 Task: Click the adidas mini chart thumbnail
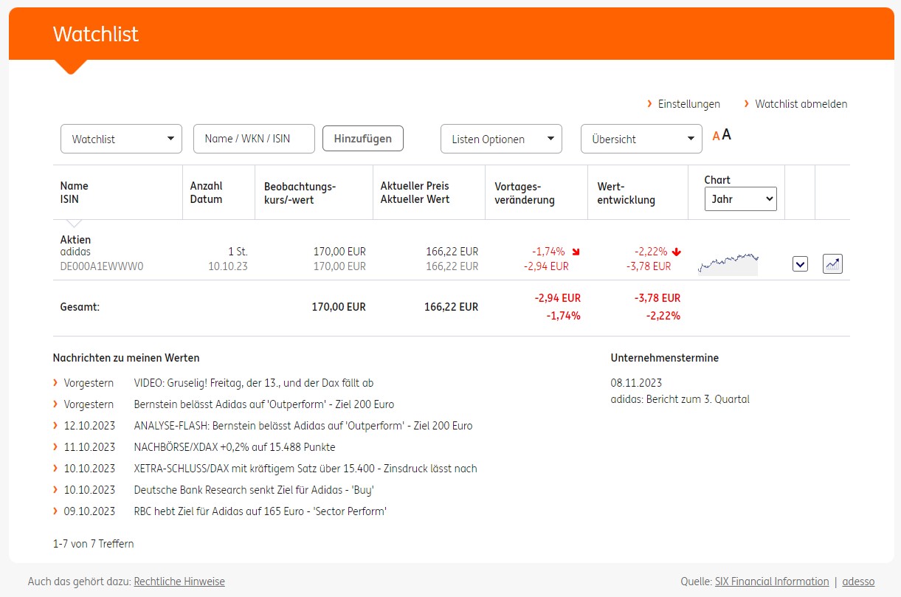[x=728, y=264]
